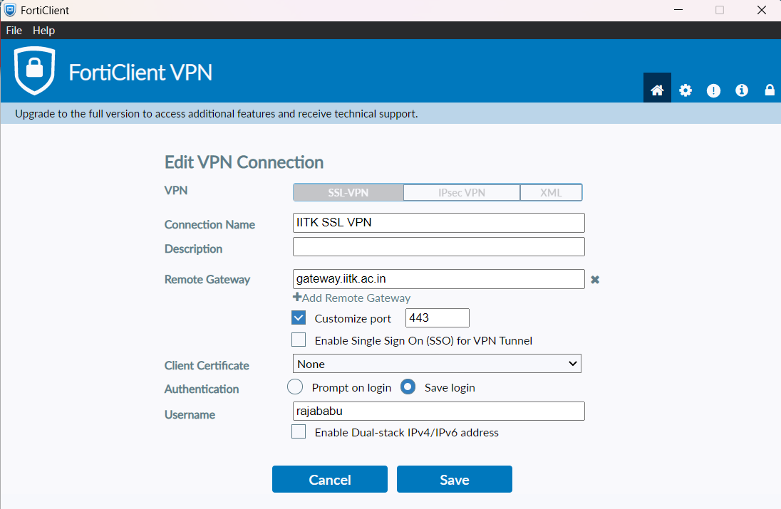Open the Help menu
Image resolution: width=781 pixels, height=509 pixels.
pos(44,31)
